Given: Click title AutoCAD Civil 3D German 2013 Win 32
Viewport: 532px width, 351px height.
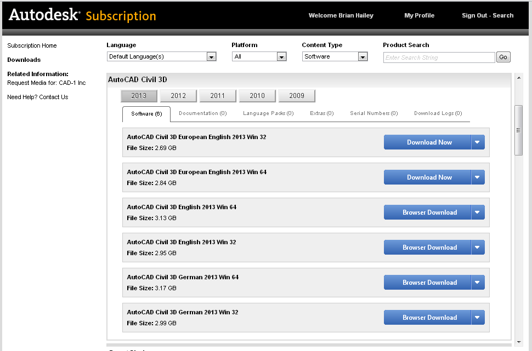Looking at the screenshot, I should (x=183, y=312).
